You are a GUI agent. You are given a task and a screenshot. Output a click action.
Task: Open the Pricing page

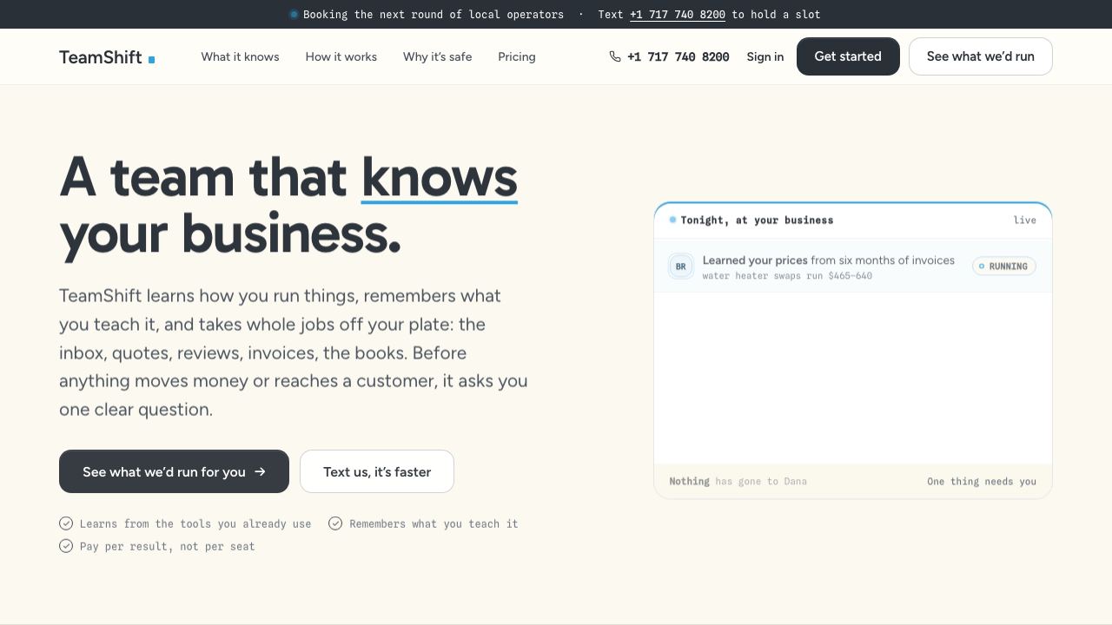[x=516, y=56]
